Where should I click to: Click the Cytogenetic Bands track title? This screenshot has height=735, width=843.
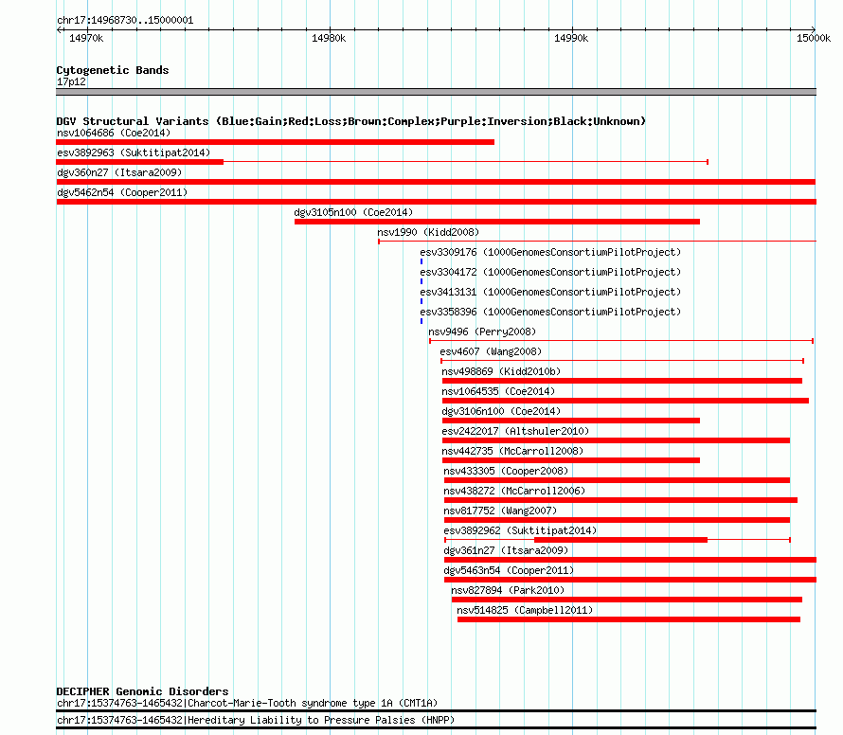point(113,70)
